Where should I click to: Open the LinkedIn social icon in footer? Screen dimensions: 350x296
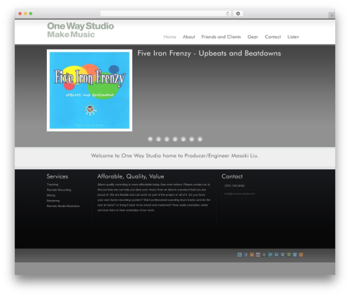pos(276,255)
